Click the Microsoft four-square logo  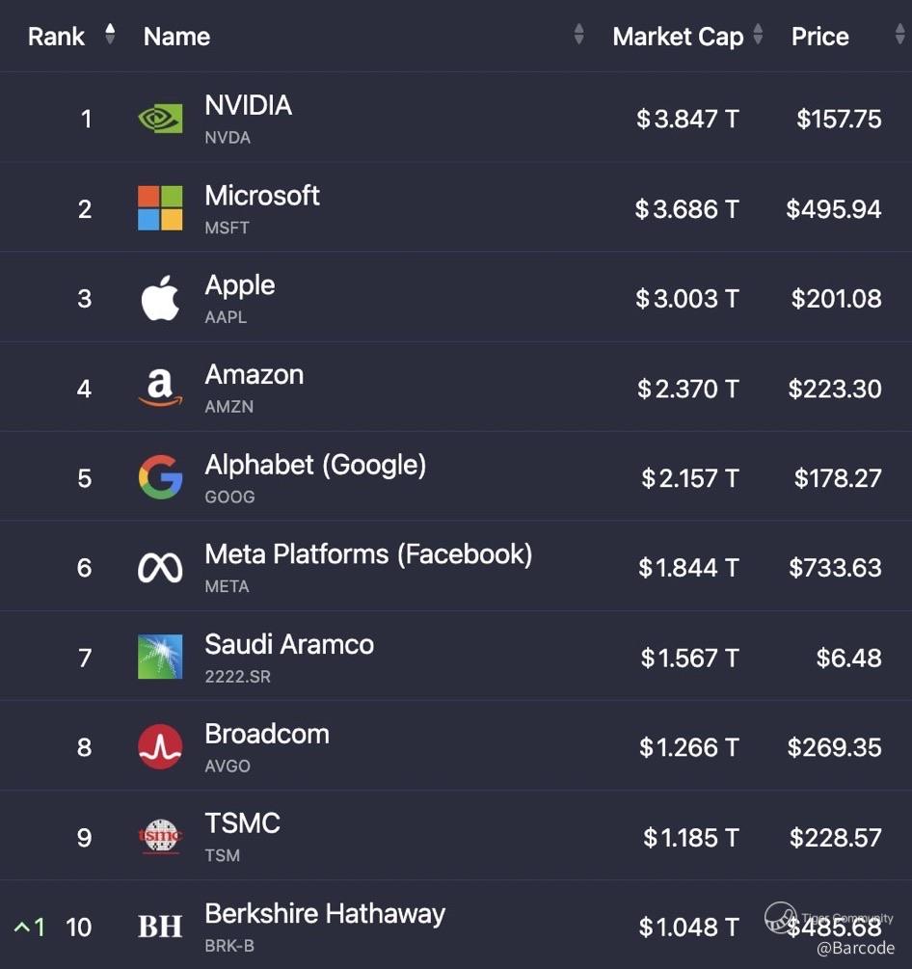pyautogui.click(x=160, y=208)
